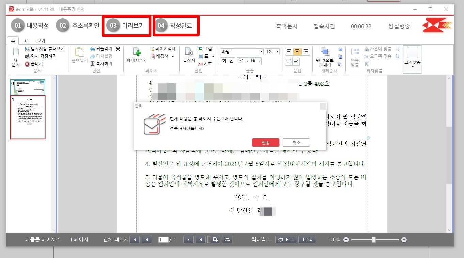
Task: Close the 알림 dialog with X
Action: [323, 107]
